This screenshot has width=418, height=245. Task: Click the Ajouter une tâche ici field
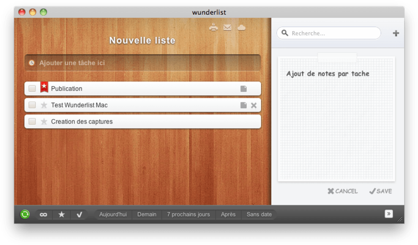click(x=142, y=63)
